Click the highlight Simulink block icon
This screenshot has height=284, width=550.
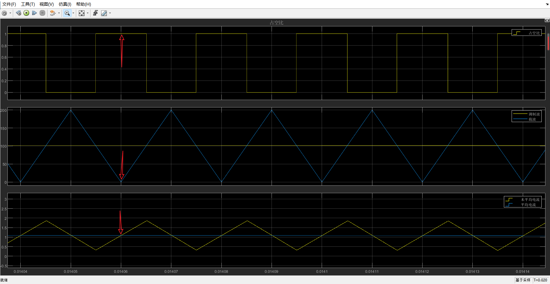(53, 13)
